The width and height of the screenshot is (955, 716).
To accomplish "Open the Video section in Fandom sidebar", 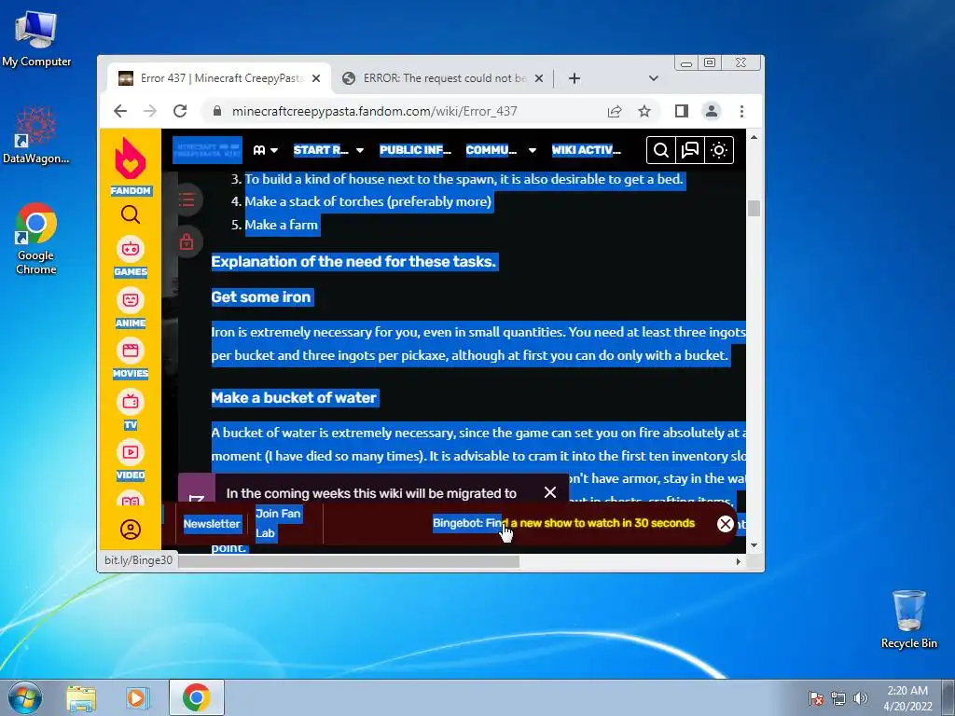I will (131, 460).
